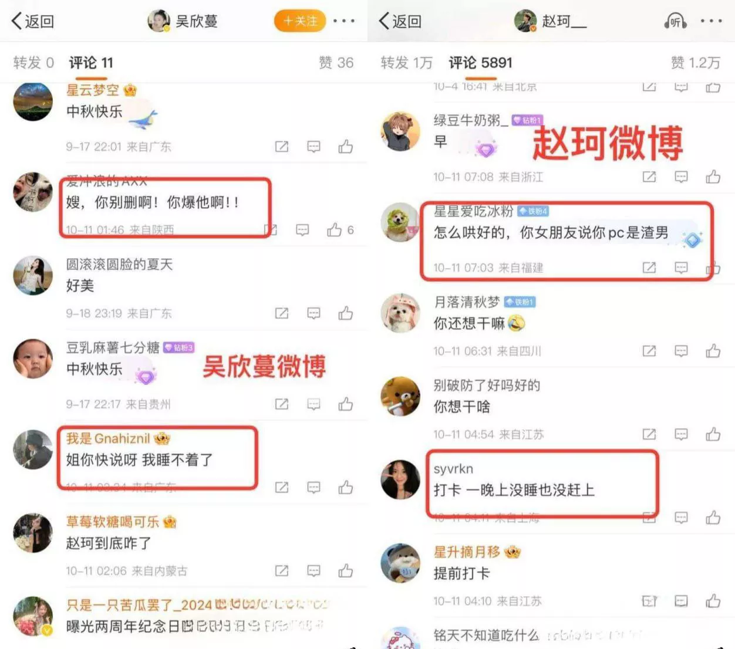
Task: Tap the headphone listen icon
Action: point(675,21)
